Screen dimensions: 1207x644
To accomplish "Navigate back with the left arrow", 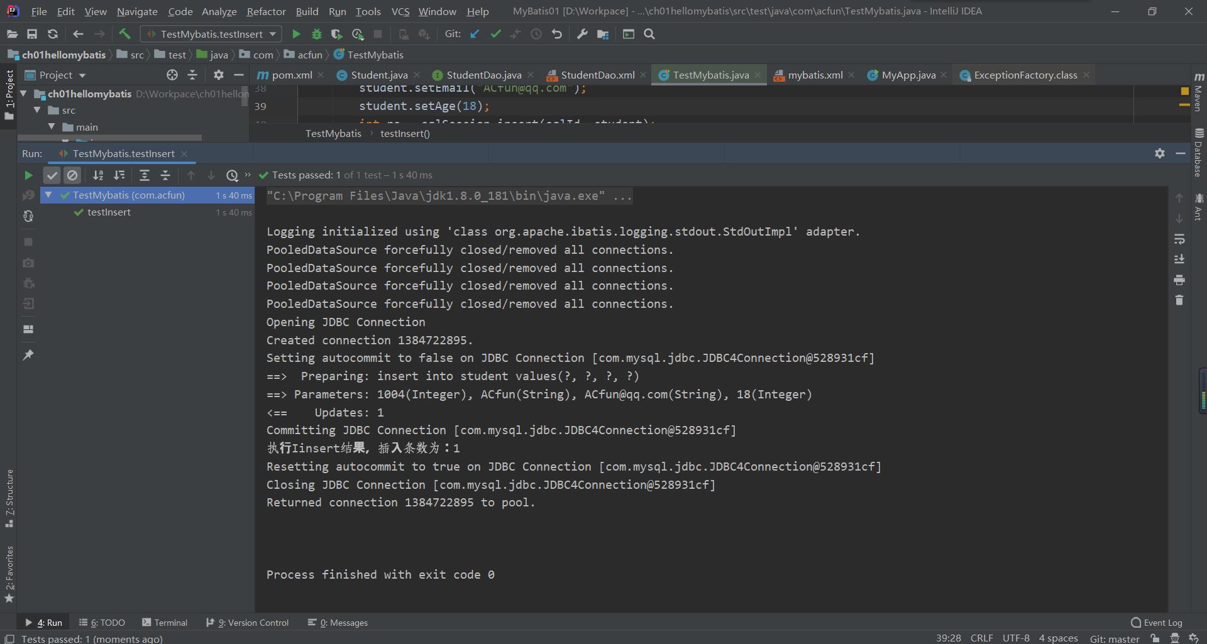I will 78,34.
